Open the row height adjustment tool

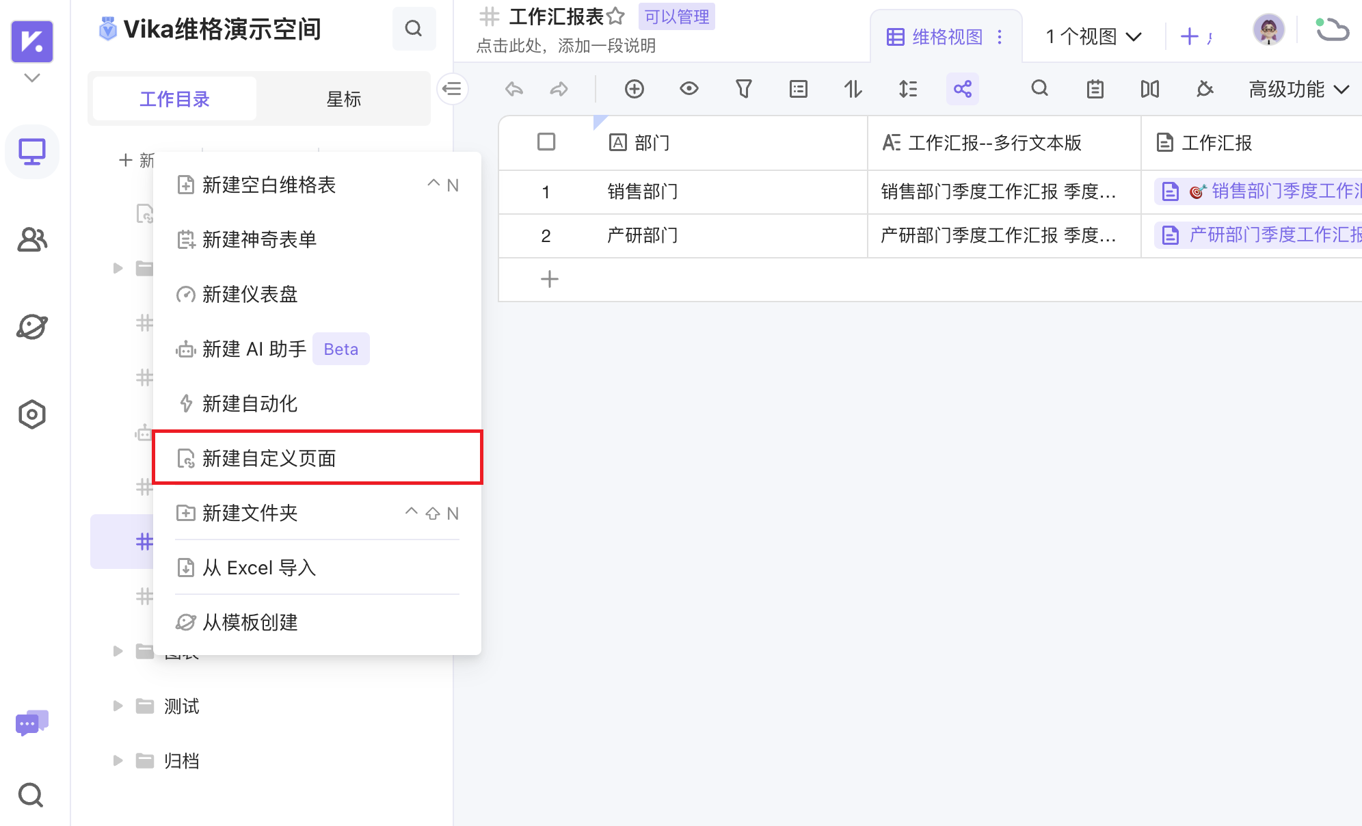pos(907,89)
